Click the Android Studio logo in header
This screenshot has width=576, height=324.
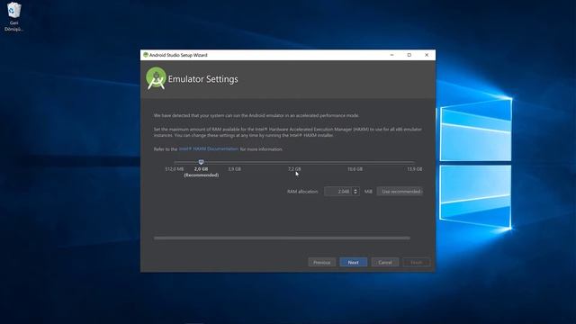pos(156,78)
